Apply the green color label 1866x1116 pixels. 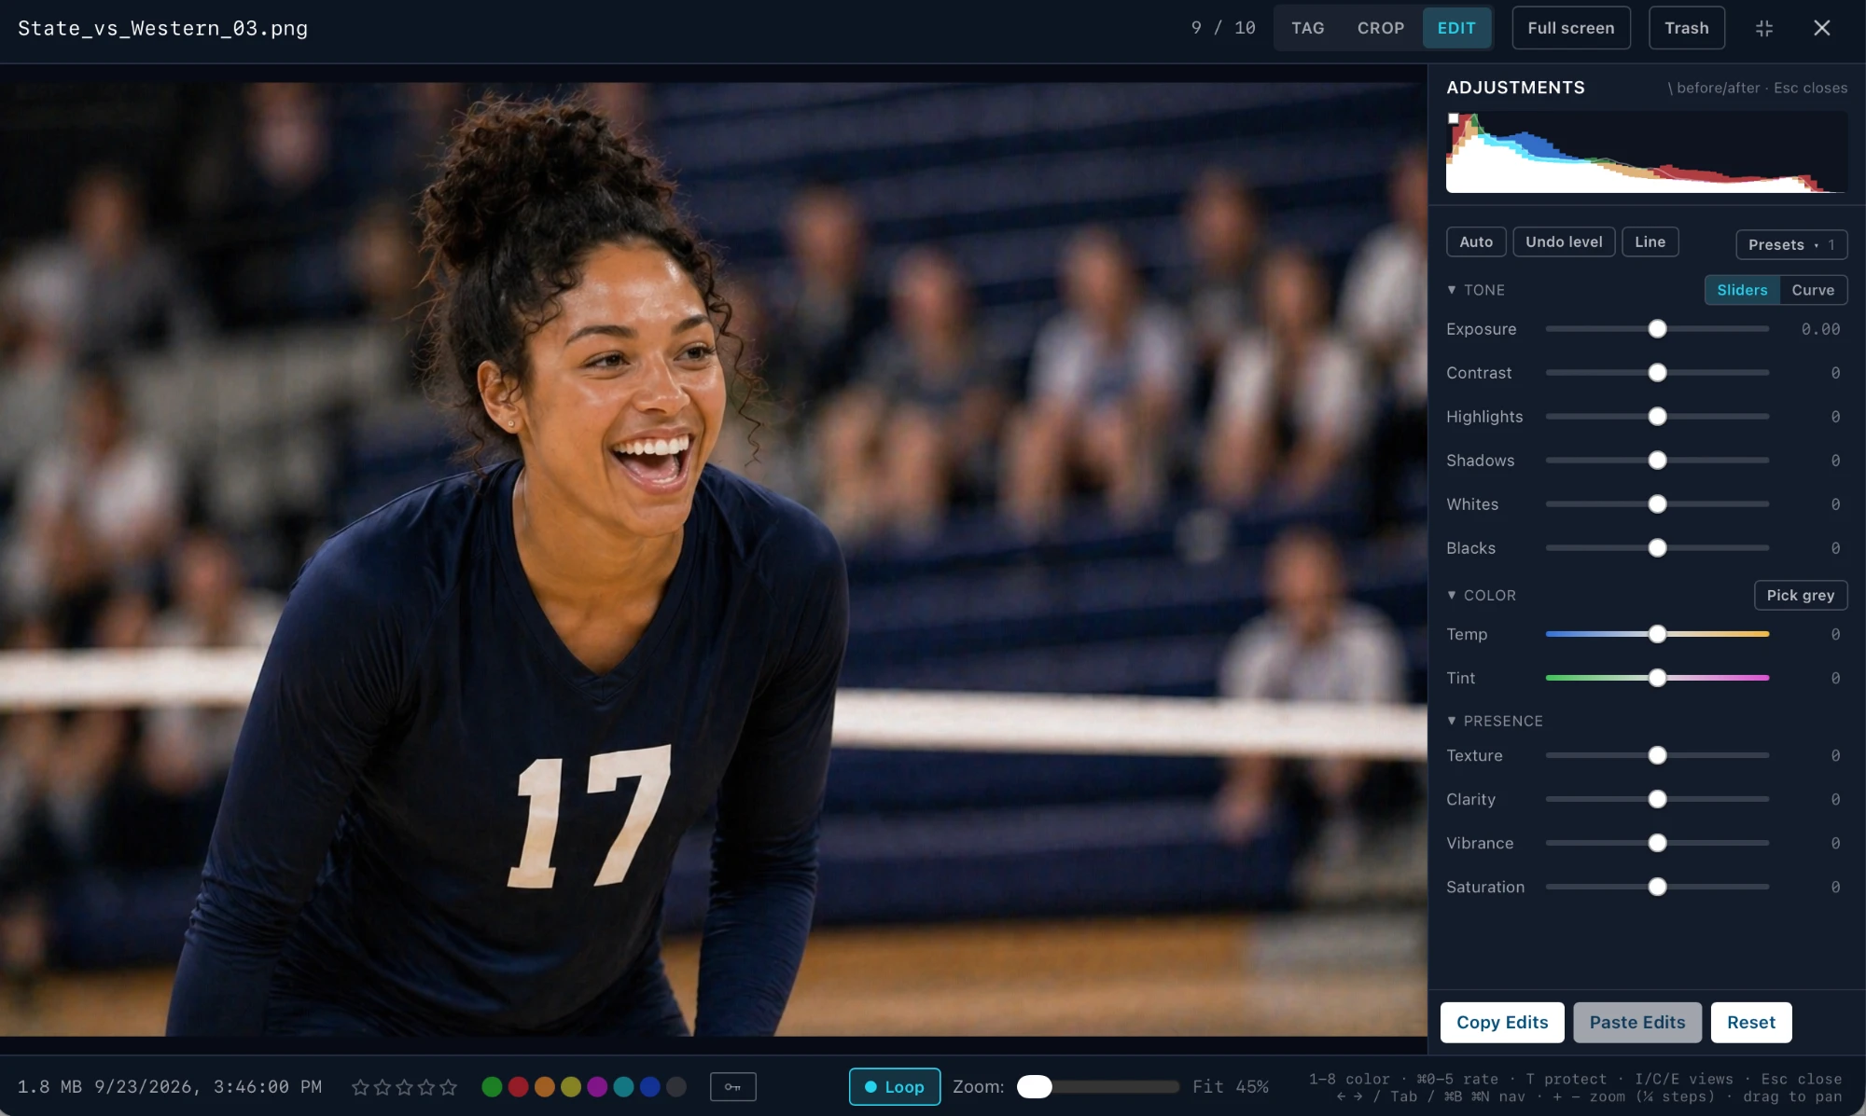pos(492,1086)
